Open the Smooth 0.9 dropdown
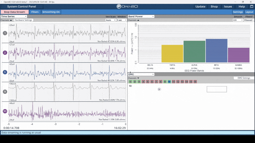The image size is (255, 143). click(x=238, y=20)
